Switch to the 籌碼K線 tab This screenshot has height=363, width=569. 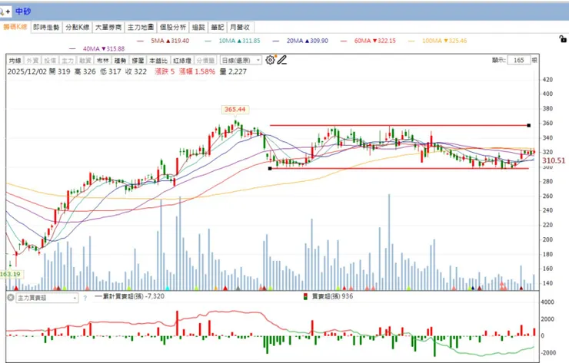pyautogui.click(x=15, y=27)
